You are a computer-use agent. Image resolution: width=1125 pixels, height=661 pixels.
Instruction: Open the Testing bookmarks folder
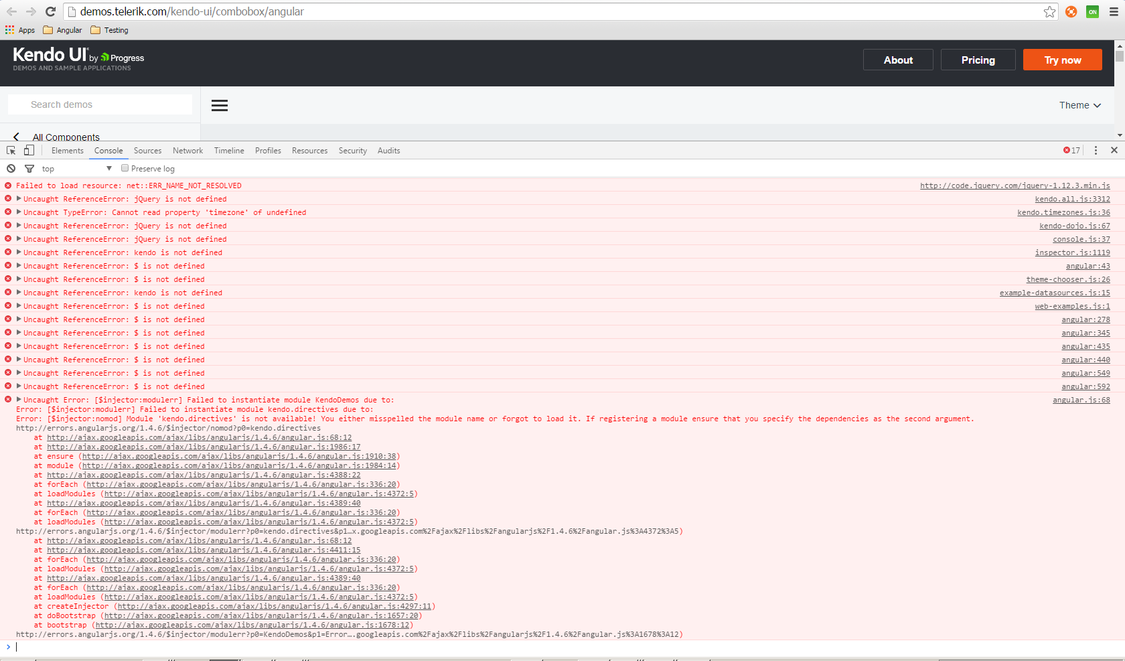109,30
